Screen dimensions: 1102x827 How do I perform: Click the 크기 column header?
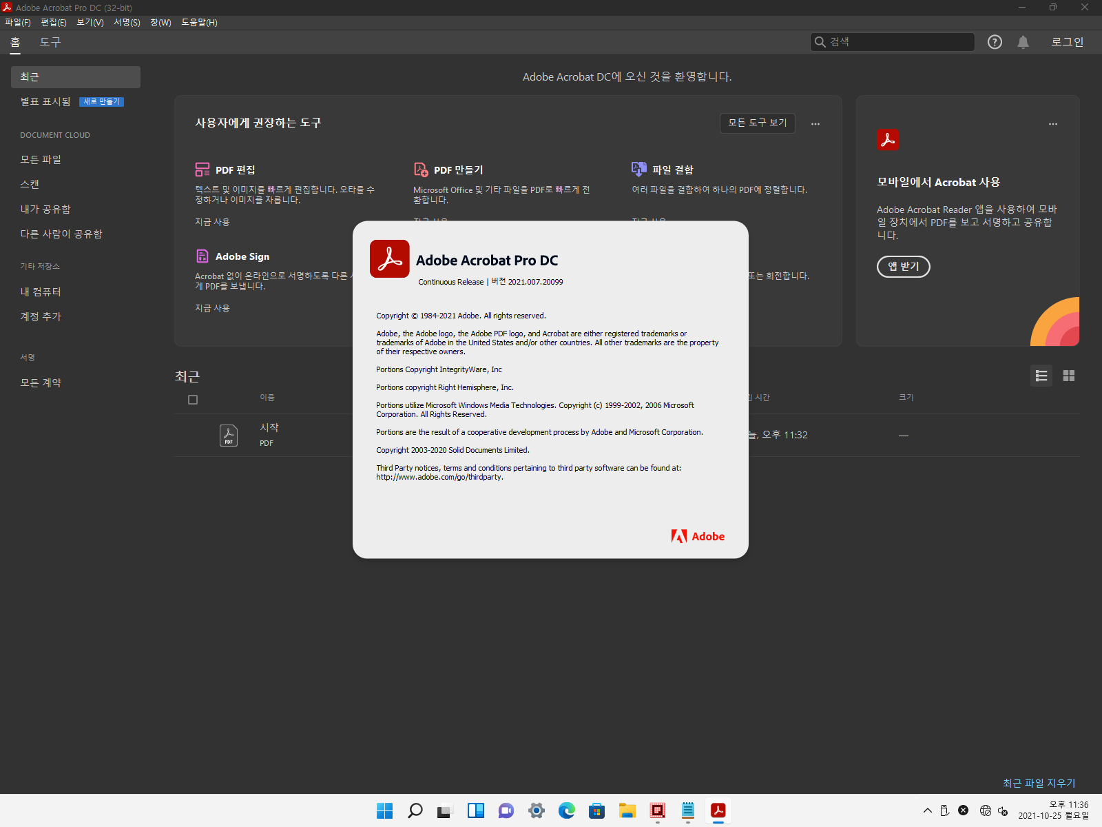pos(906,398)
